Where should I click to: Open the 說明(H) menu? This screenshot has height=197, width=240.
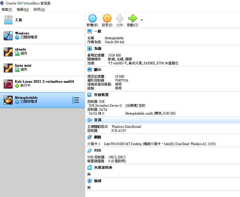coord(39,10)
